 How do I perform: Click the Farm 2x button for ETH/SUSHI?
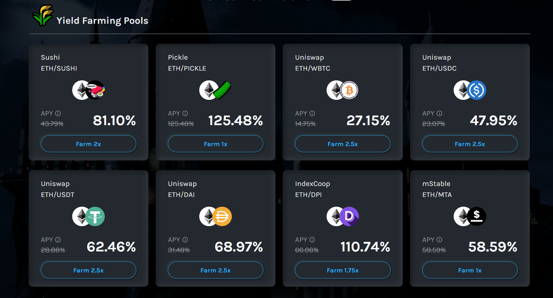[x=88, y=144]
